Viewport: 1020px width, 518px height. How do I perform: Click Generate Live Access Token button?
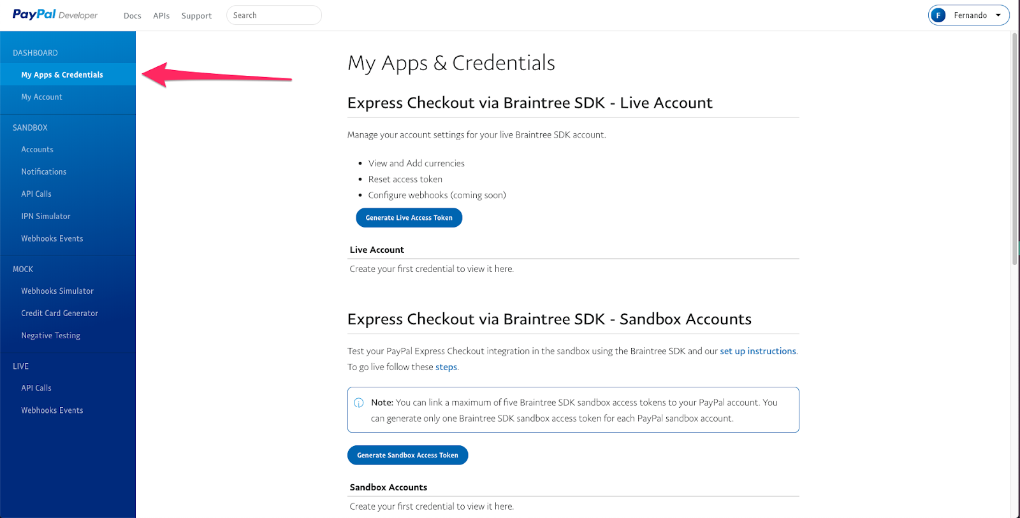[409, 217]
